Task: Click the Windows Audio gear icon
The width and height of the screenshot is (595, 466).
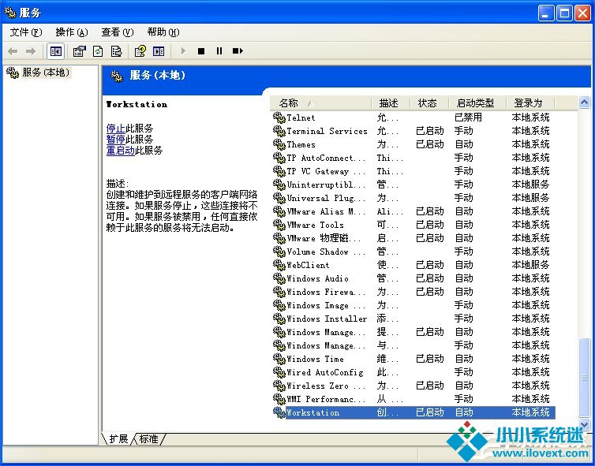Action: coord(279,278)
